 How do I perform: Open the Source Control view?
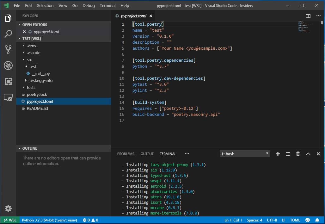8,50
